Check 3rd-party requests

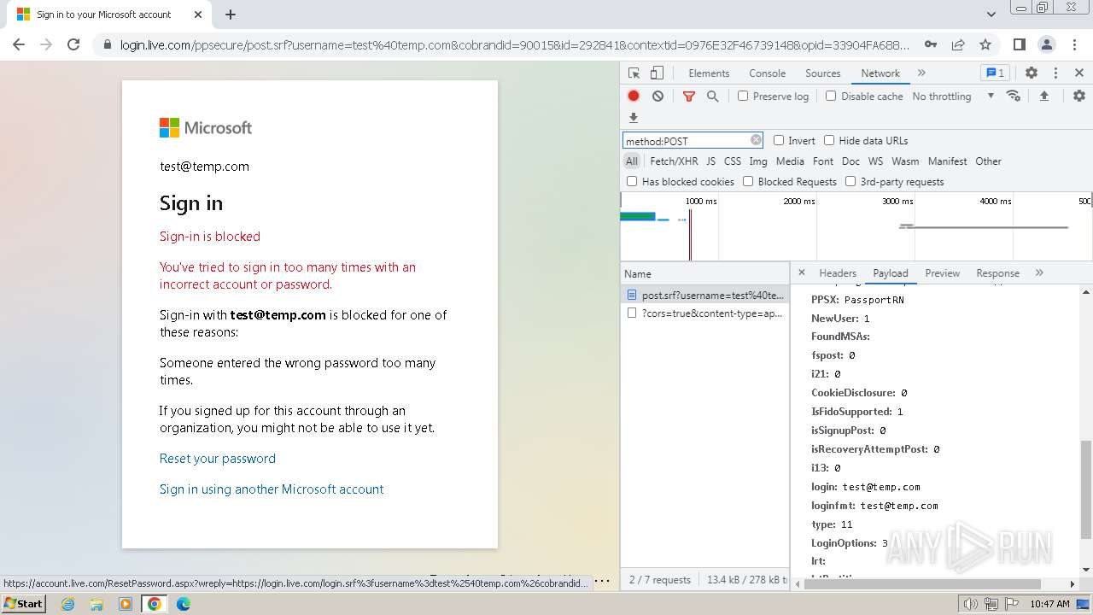click(850, 181)
